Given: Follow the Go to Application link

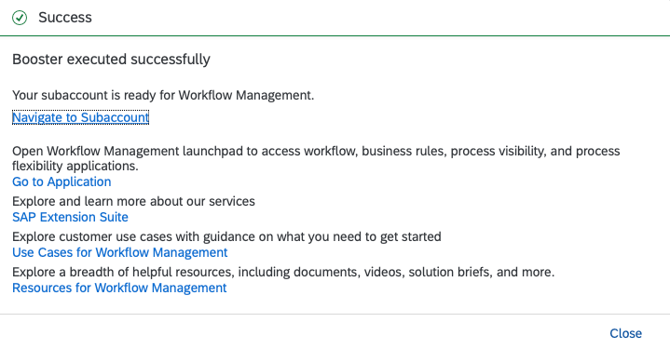Looking at the screenshot, I should pos(62,181).
